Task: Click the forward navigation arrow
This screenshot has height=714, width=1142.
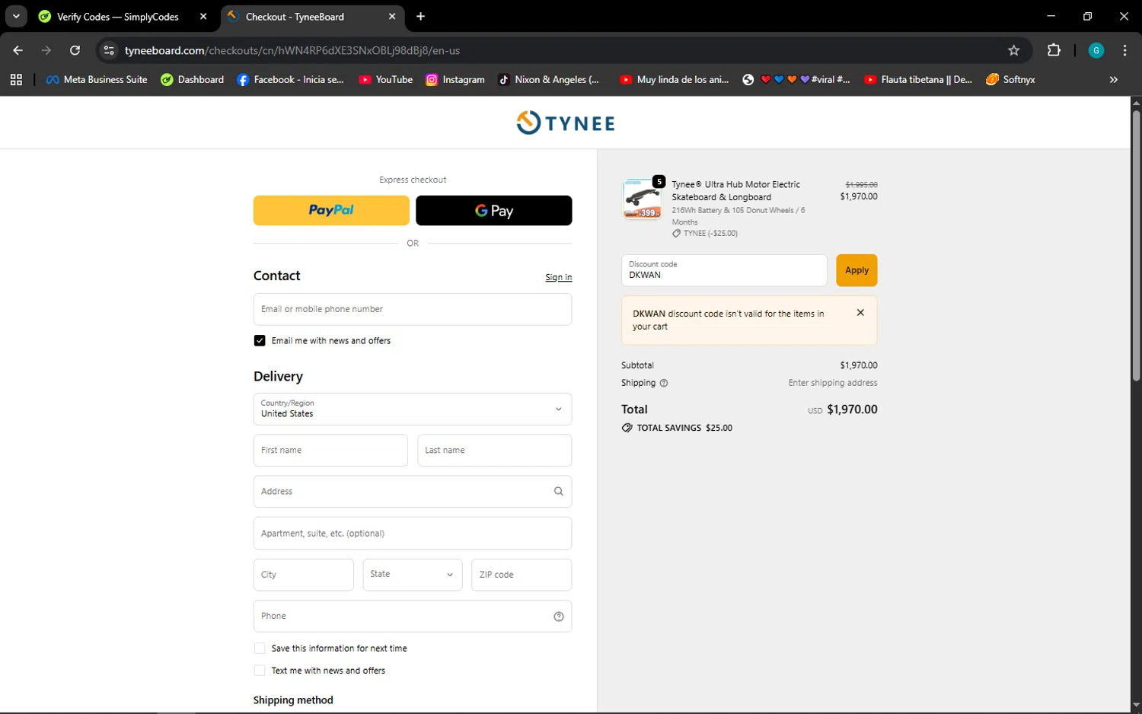Action: click(46, 50)
